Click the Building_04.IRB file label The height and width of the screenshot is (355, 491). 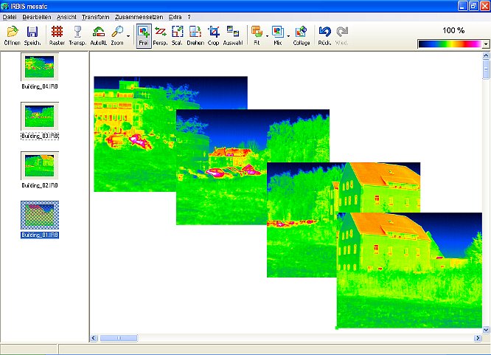coord(40,86)
